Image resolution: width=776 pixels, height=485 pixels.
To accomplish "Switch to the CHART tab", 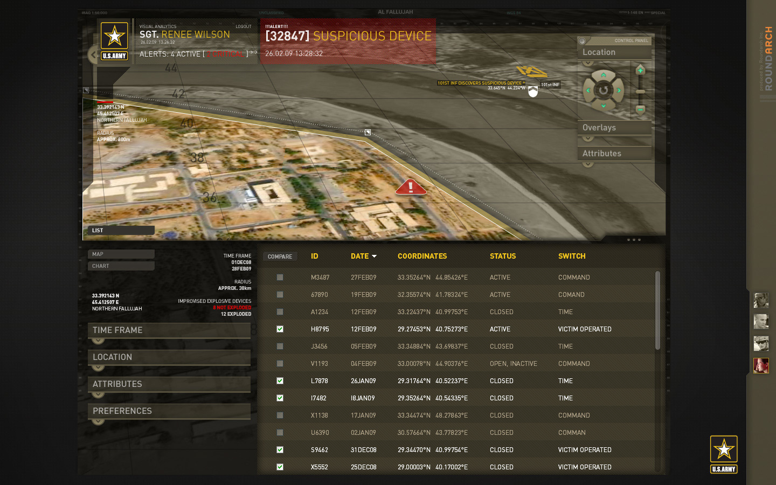I will (121, 266).
